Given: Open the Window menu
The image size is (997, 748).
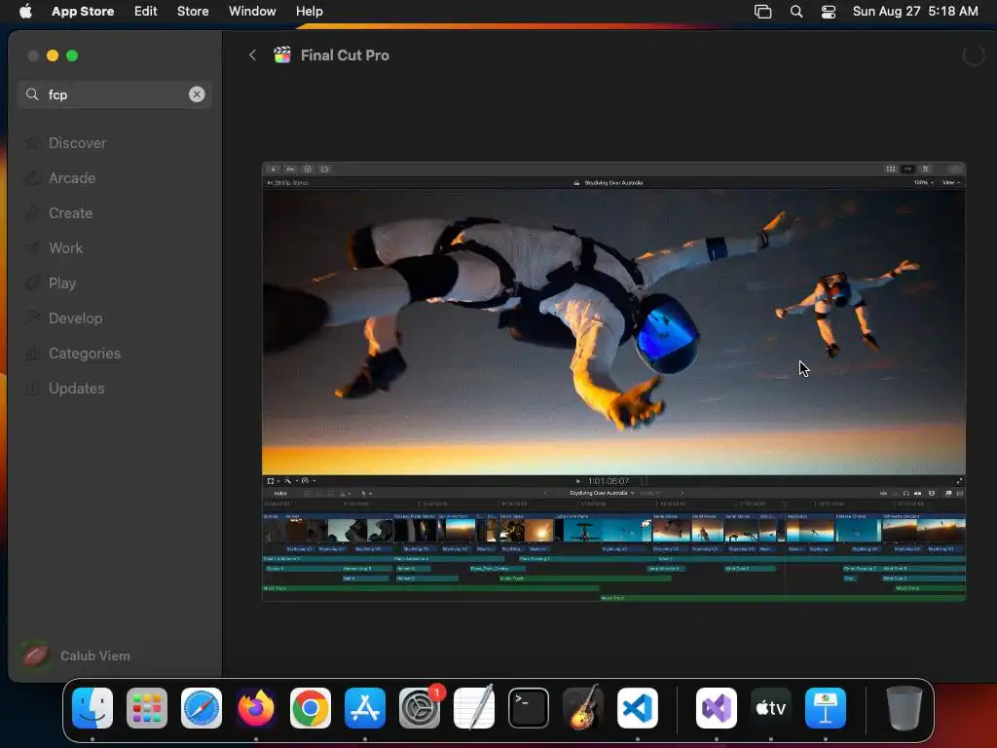Looking at the screenshot, I should click(x=252, y=11).
